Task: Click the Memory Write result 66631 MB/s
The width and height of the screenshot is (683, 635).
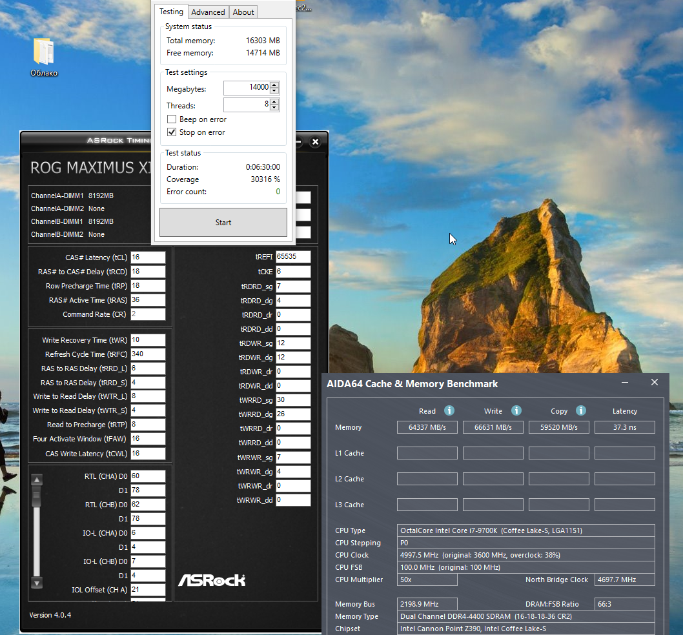Action: tap(493, 427)
